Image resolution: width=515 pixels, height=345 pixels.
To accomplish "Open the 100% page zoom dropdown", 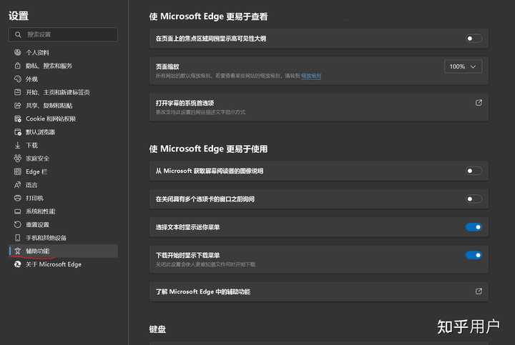I will [463, 66].
